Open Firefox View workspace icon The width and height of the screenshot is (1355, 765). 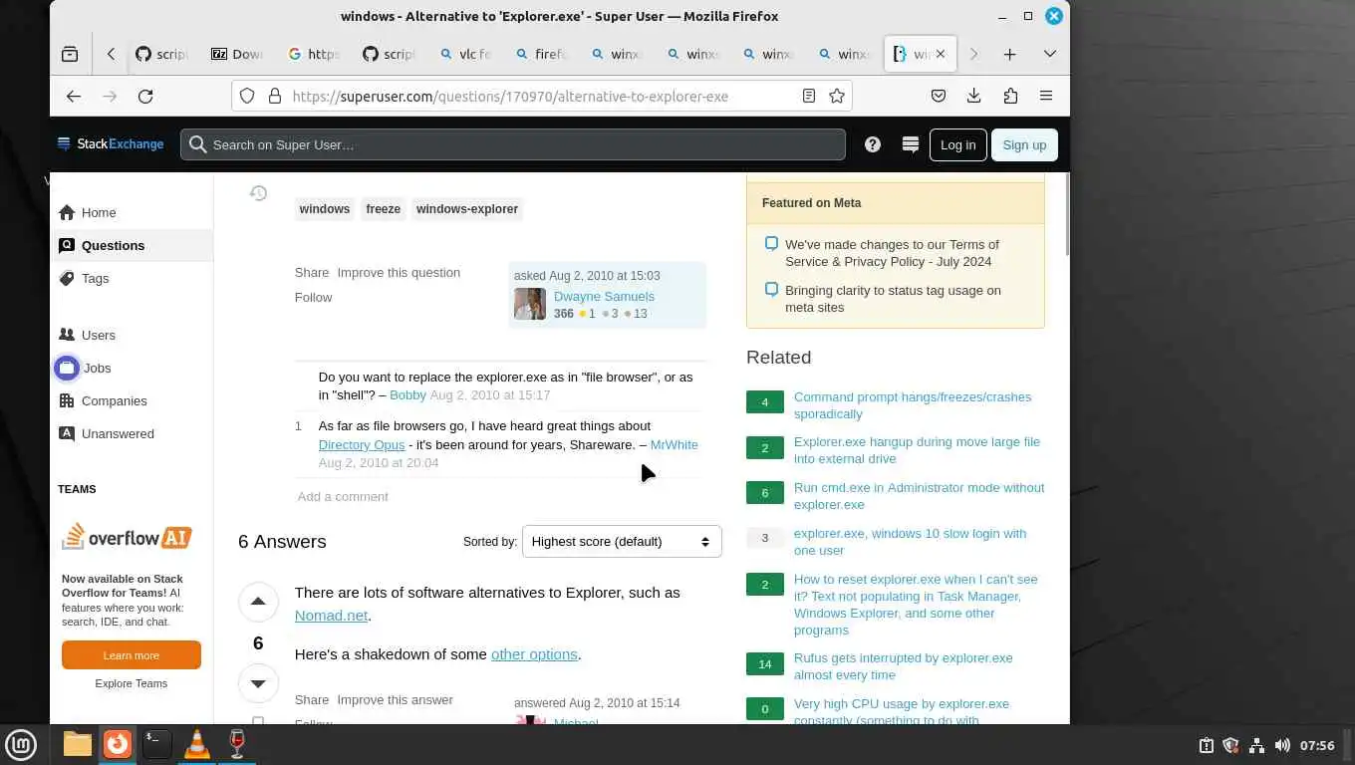[70, 55]
